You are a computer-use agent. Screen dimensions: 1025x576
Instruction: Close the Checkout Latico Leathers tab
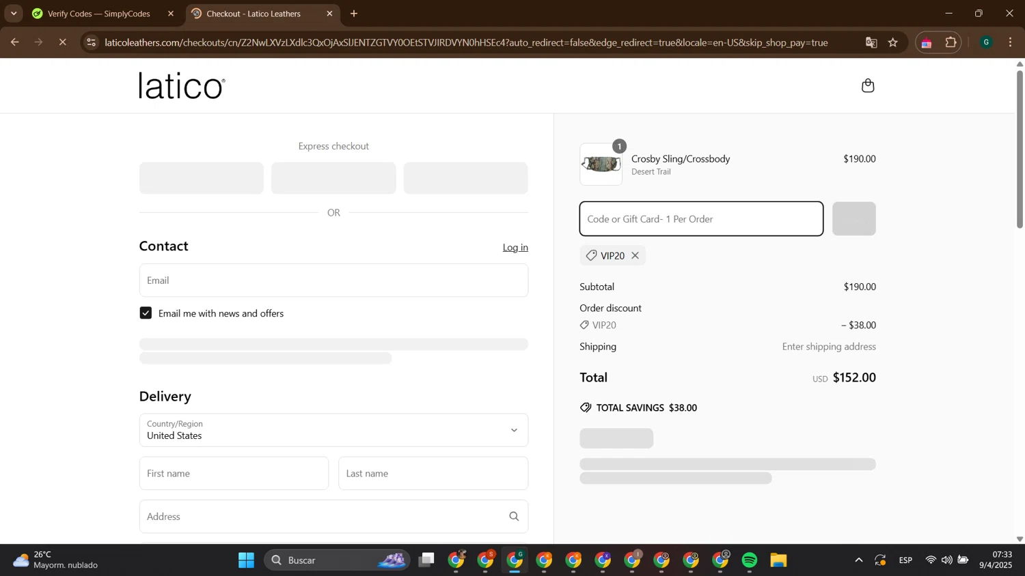329,14
